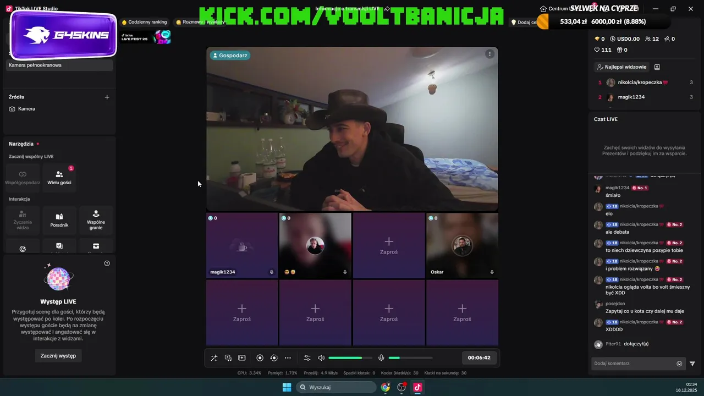The image size is (704, 396).
Task: Open the Poradnik guide tool
Action: [x=59, y=219]
